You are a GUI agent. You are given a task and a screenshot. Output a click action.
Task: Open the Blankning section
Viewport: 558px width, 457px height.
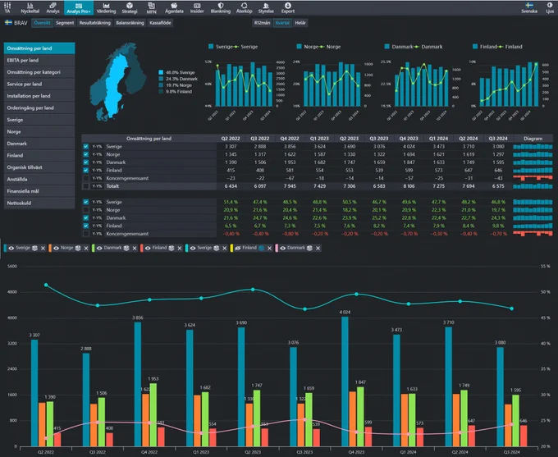(x=221, y=7)
